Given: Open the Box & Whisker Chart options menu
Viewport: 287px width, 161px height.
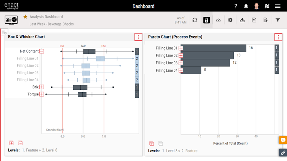Looking at the screenshot, I should click(138, 37).
